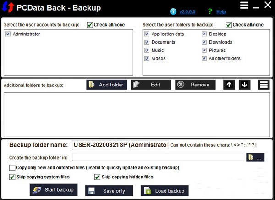Image resolution: width=275 pixels, height=200 pixels.
Task: Click the Backup folder name field
Action: click(120, 145)
